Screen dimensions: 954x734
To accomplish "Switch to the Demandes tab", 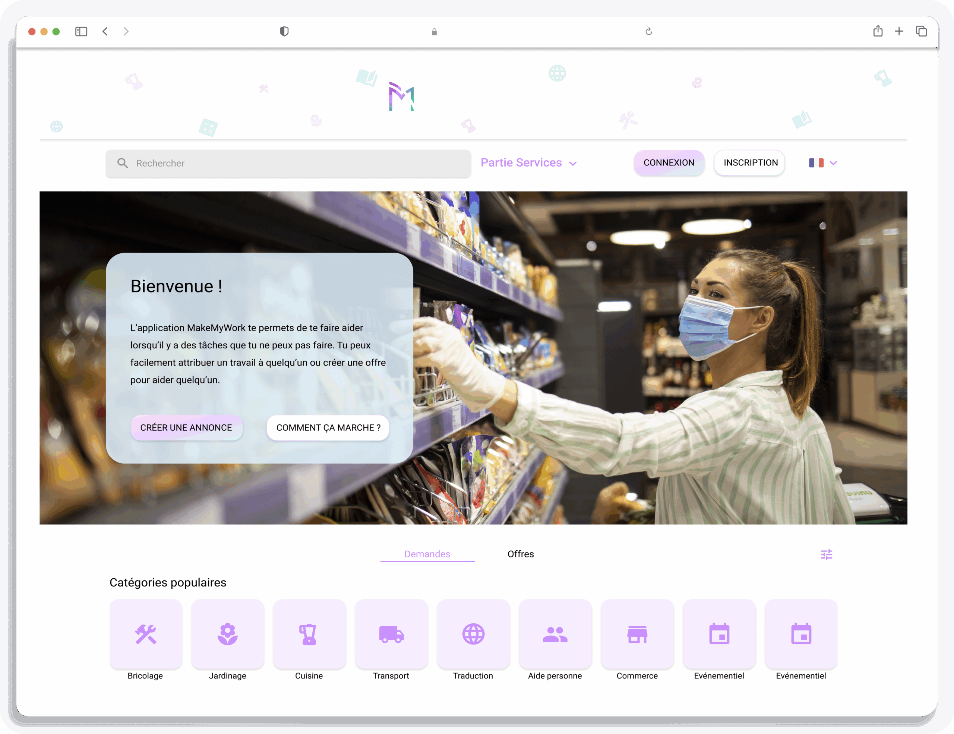I will pyautogui.click(x=427, y=554).
